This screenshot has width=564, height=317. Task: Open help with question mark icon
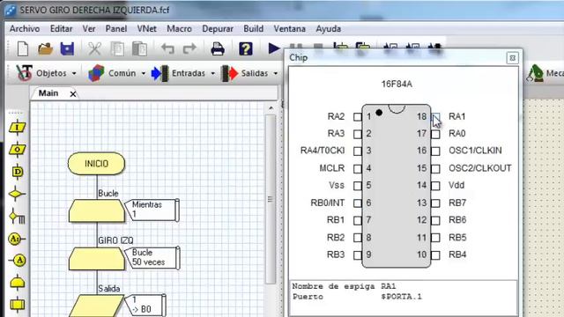tap(246, 48)
